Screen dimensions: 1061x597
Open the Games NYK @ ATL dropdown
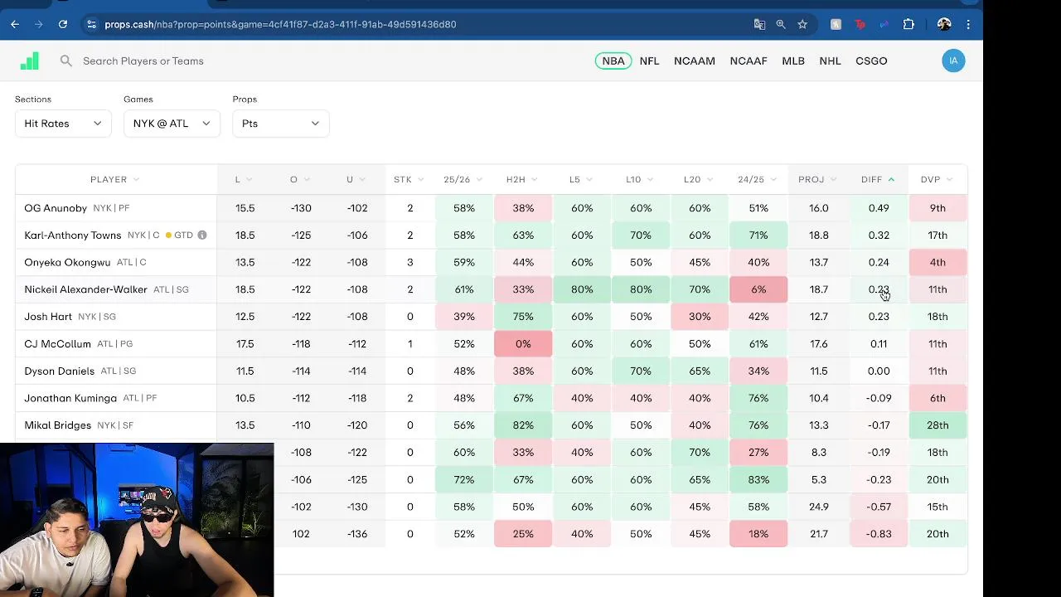(x=172, y=124)
